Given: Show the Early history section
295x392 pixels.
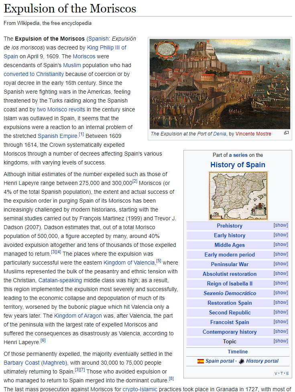Looking at the screenshot, I should pyautogui.click(x=281, y=235).
